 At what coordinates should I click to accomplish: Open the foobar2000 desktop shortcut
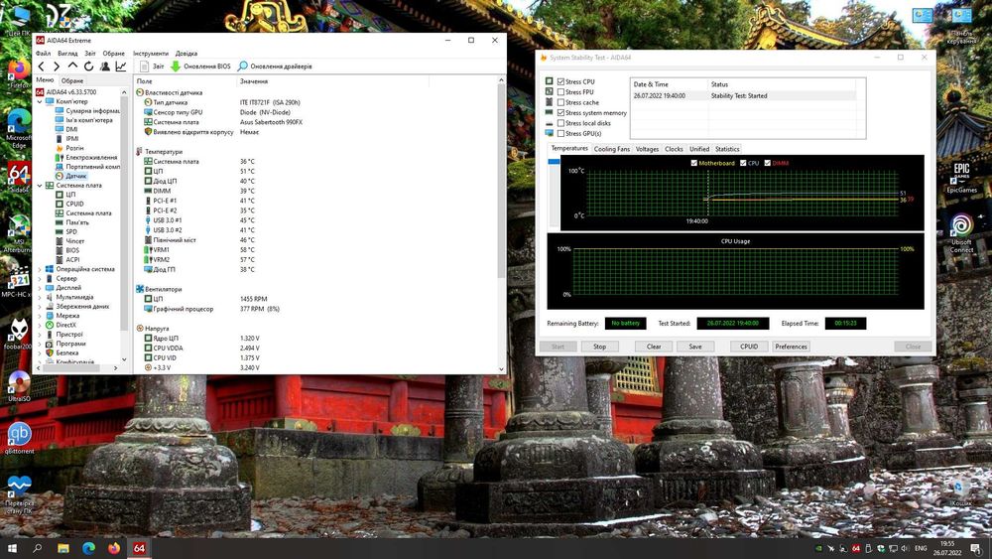[x=18, y=334]
